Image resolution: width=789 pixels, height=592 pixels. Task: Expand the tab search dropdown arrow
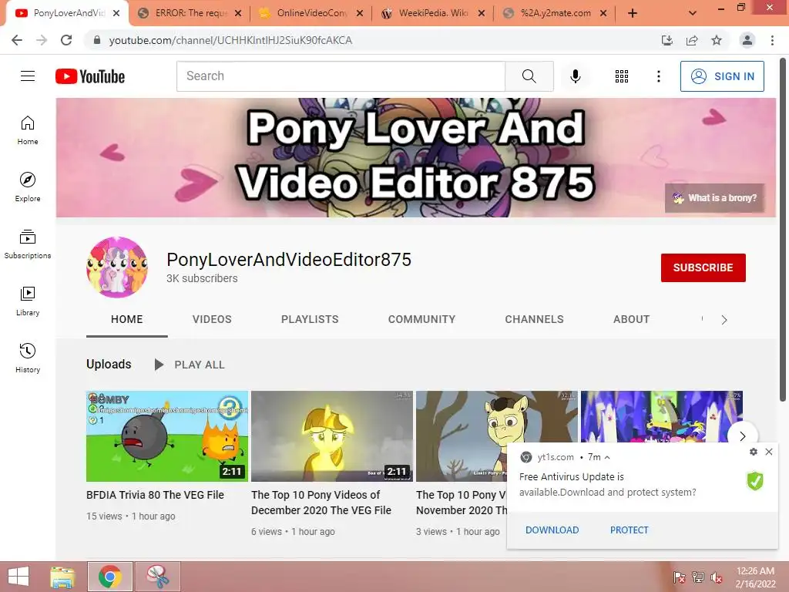[693, 13]
